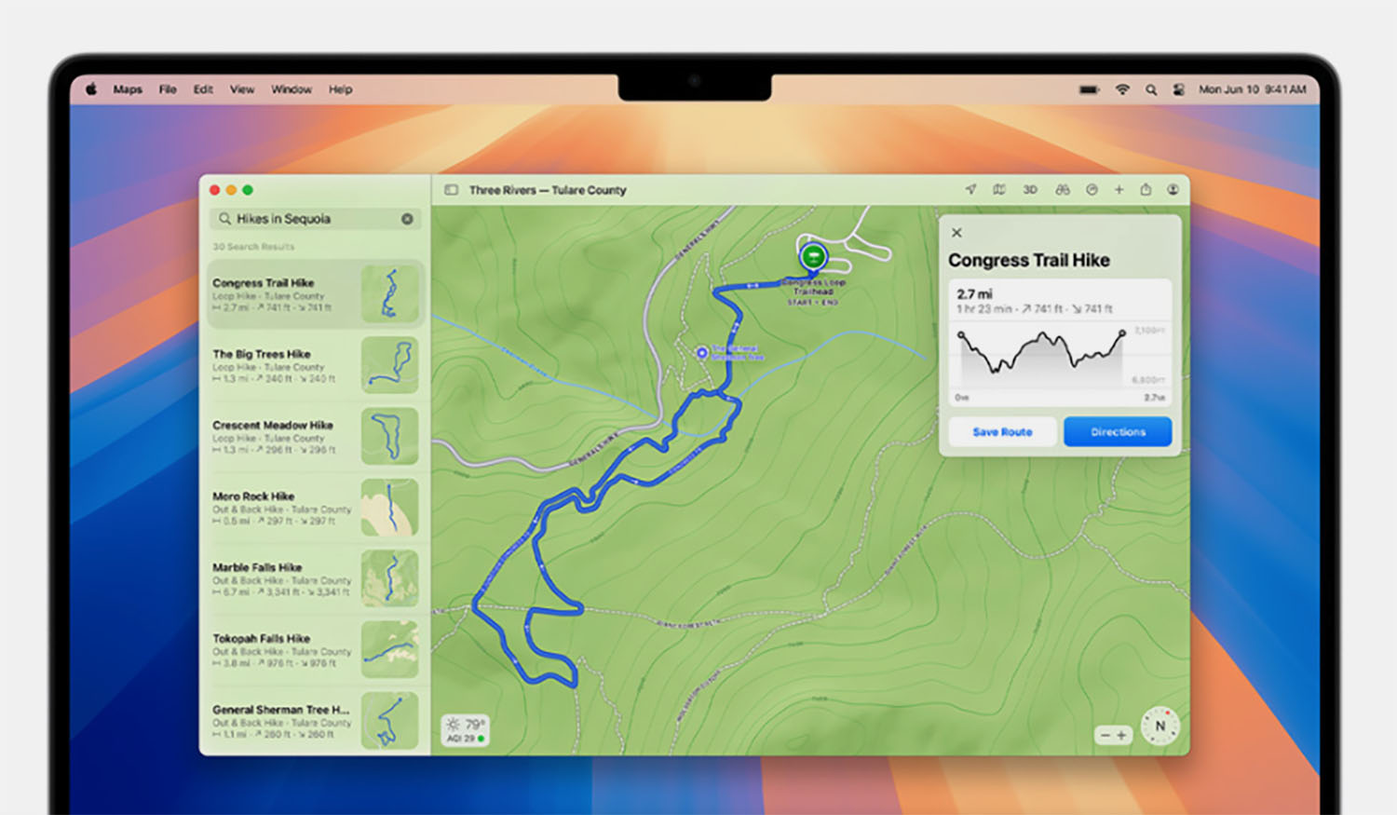Switch the map to 3D view
1397x815 pixels.
1030,189
